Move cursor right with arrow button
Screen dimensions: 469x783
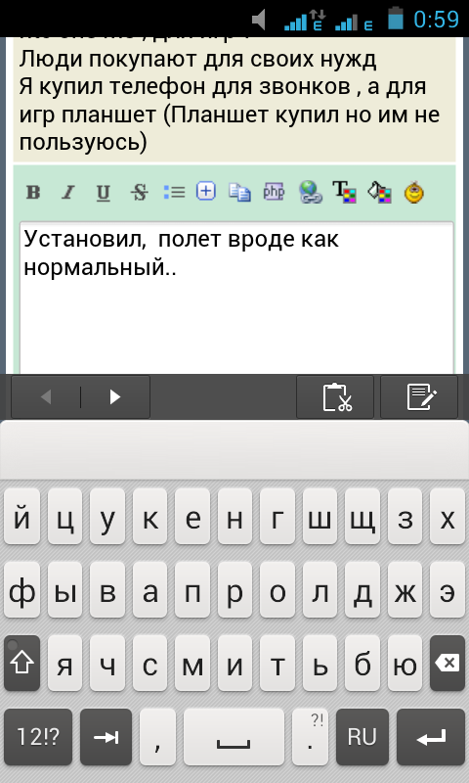point(115,397)
